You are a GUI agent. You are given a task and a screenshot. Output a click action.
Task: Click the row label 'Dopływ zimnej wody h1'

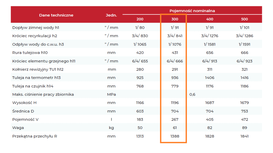[36, 27]
